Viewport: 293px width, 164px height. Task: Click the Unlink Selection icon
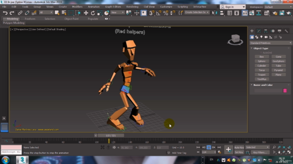(x=27, y=13)
